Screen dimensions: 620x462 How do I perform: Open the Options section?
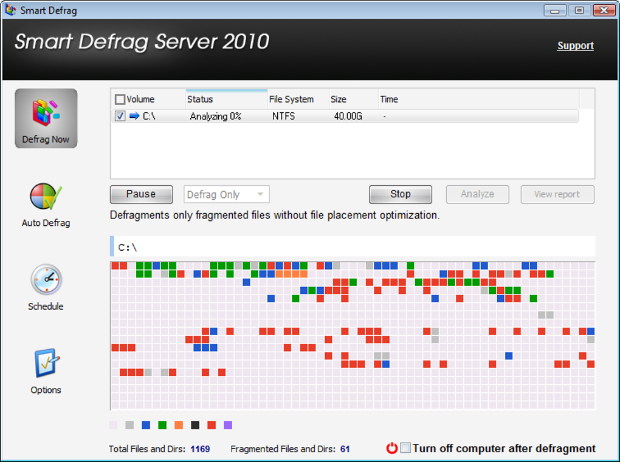click(x=46, y=371)
